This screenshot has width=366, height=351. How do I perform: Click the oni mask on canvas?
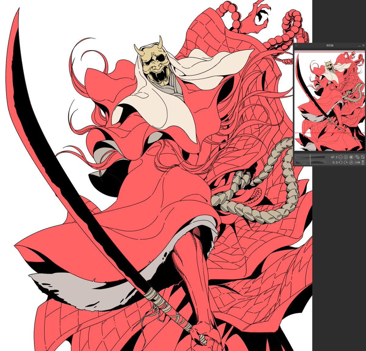[x=156, y=64]
